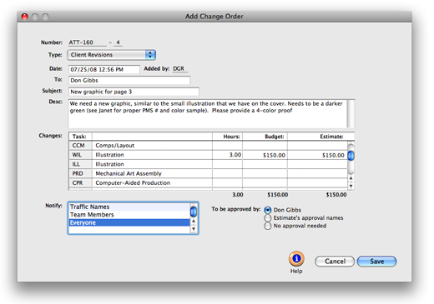This screenshot has width=434, height=304.
Task: Click the Desc area scrollbar
Action: click(x=351, y=114)
